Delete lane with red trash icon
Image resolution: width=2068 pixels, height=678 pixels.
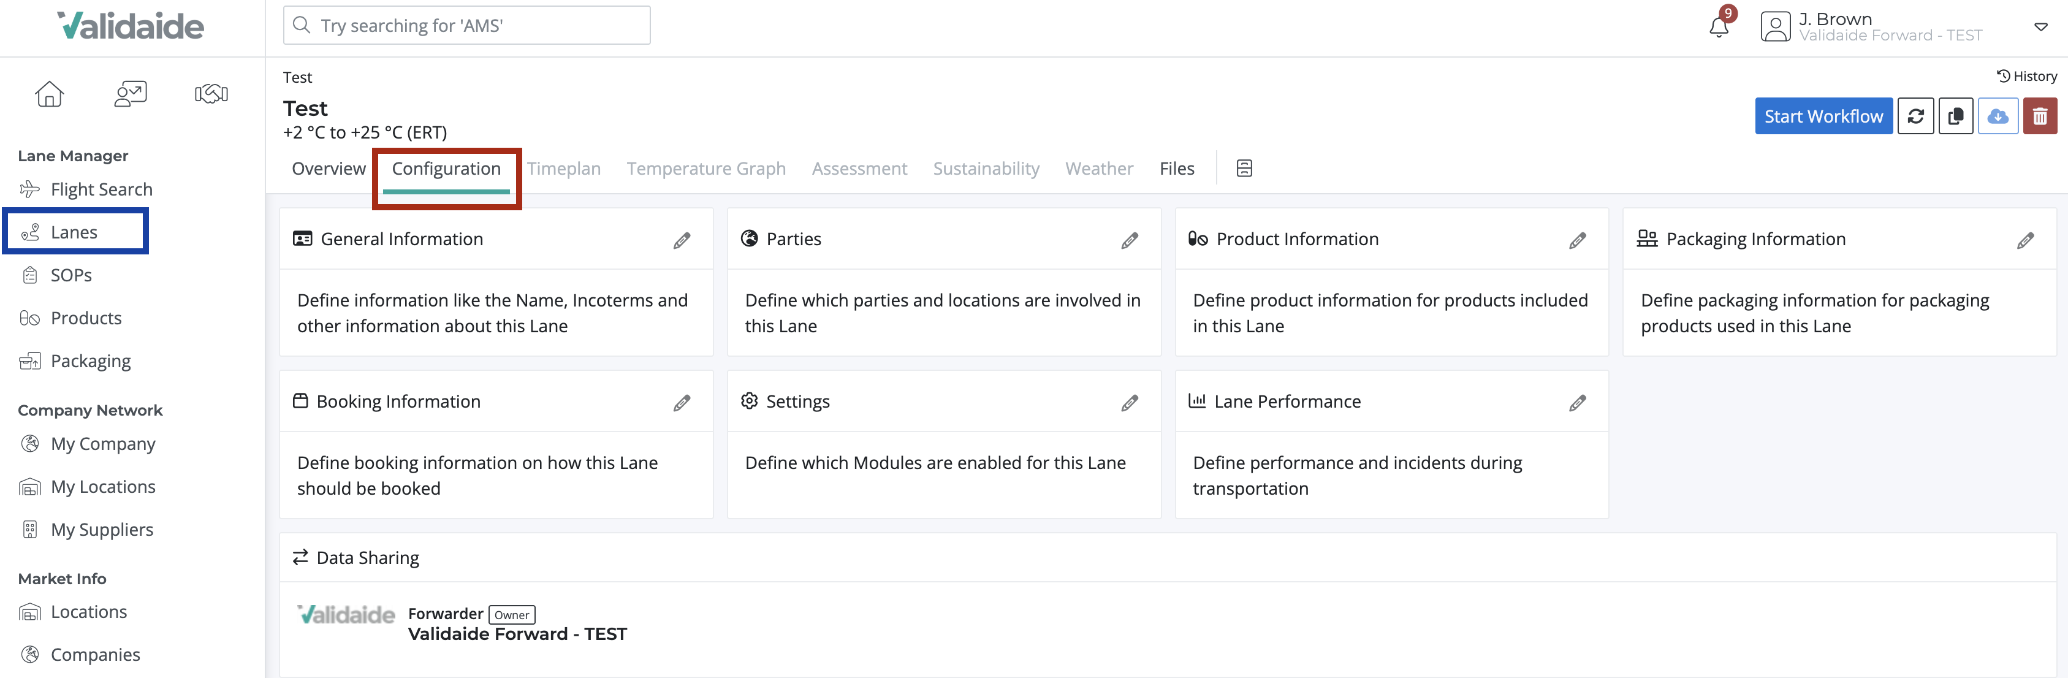click(x=2039, y=116)
